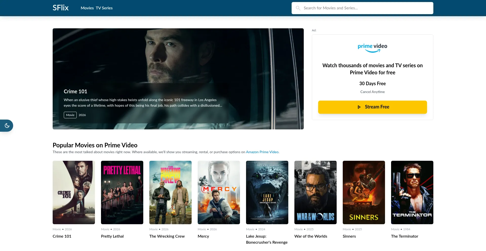Open the Lake Jesup poster thumbnail

(267, 192)
